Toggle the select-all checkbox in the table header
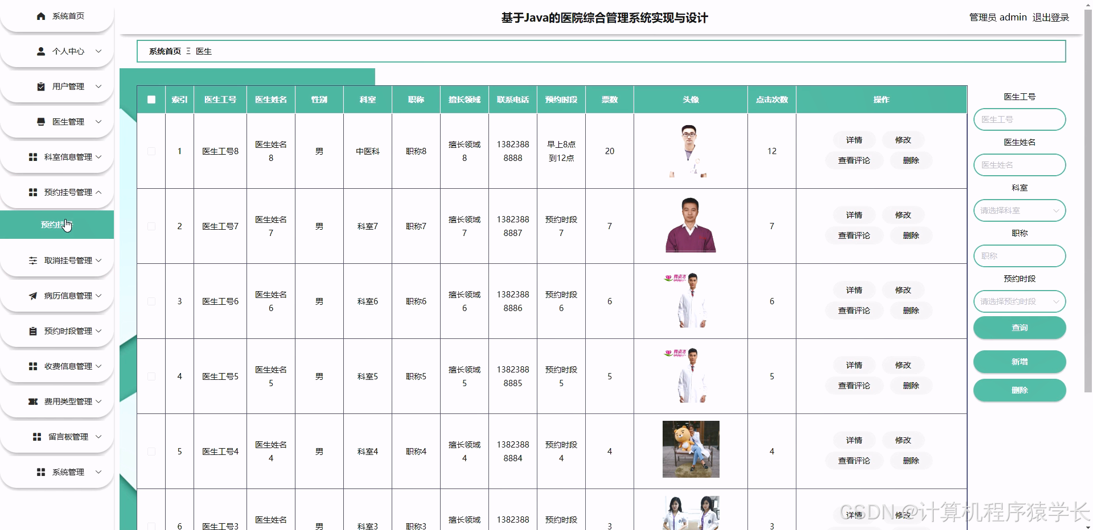Viewport: 1093px width, 530px height. point(151,100)
